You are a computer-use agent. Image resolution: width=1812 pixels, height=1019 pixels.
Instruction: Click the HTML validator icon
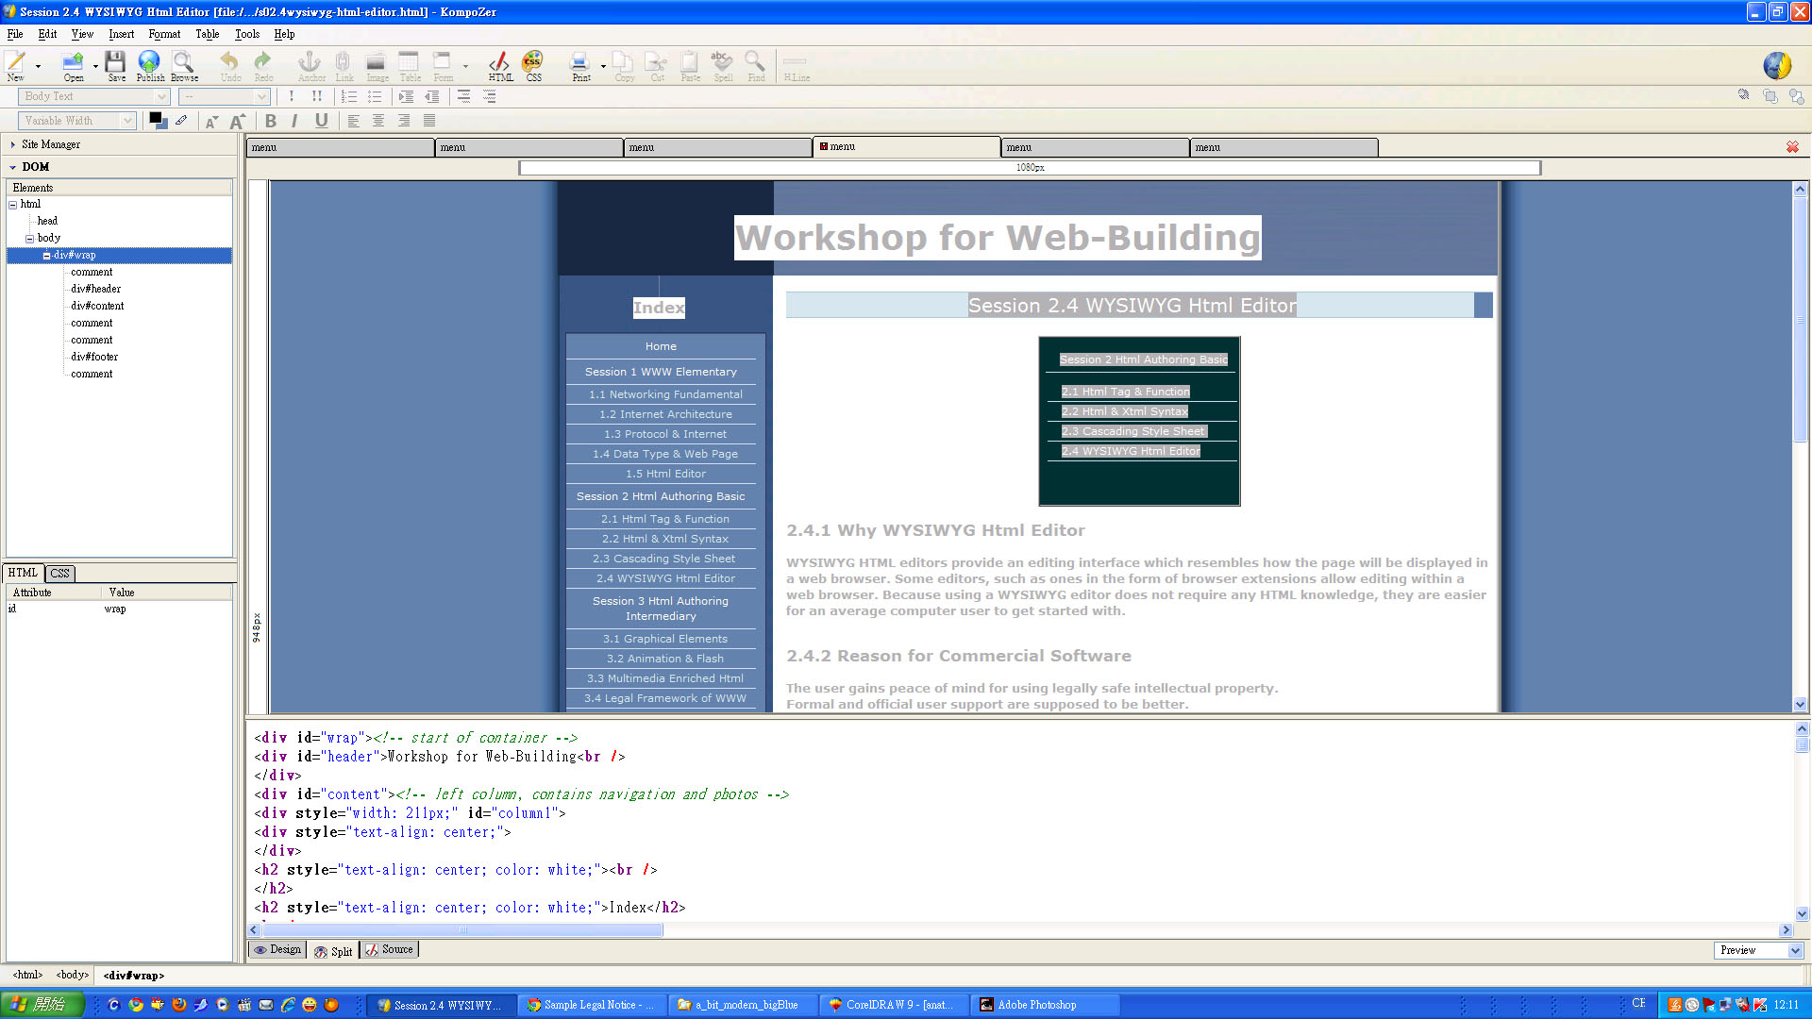point(500,63)
